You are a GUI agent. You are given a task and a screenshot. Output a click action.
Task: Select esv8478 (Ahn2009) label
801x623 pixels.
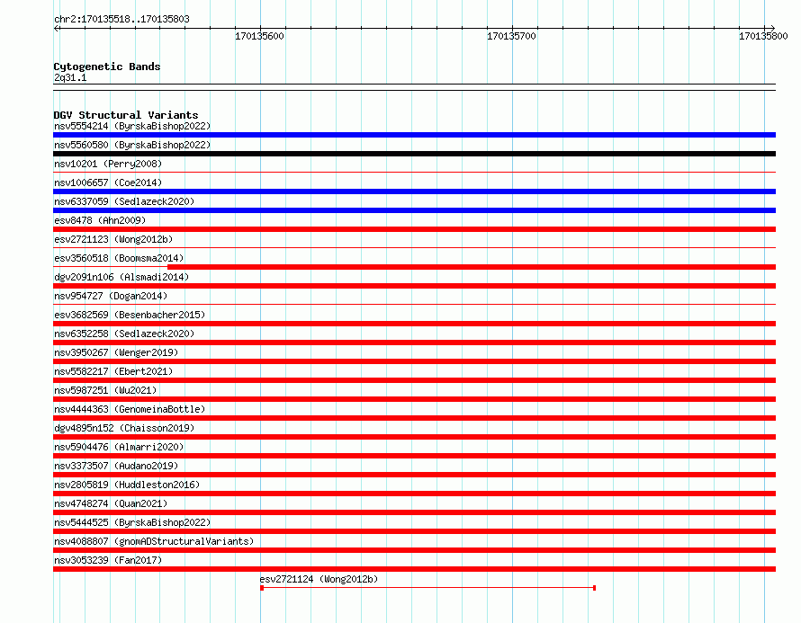point(100,220)
